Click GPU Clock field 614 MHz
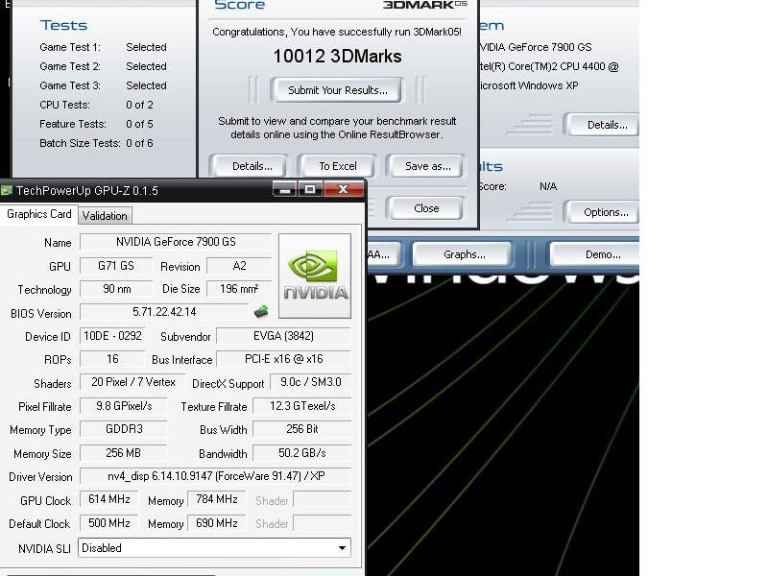The width and height of the screenshot is (768, 576). point(109,499)
